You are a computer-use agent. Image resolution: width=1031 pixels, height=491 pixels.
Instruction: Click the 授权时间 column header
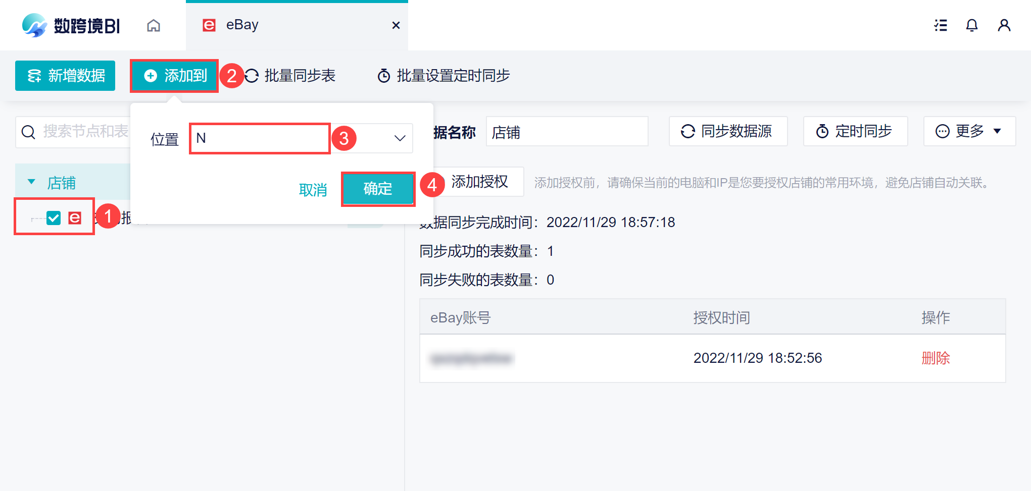(721, 318)
